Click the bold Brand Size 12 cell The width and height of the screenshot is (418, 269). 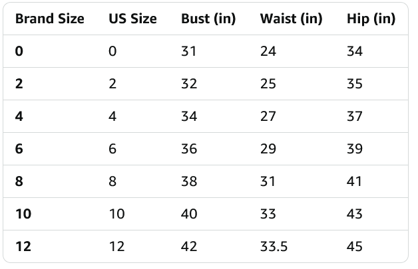pos(23,246)
